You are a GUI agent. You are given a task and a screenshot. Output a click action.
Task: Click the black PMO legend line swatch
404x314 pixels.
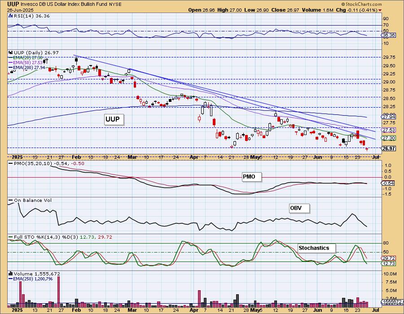coord(11,164)
